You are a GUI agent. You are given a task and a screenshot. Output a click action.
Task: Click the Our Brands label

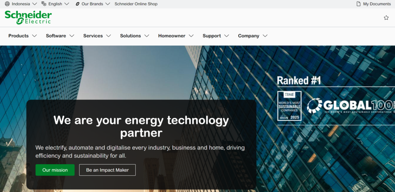click(x=92, y=4)
